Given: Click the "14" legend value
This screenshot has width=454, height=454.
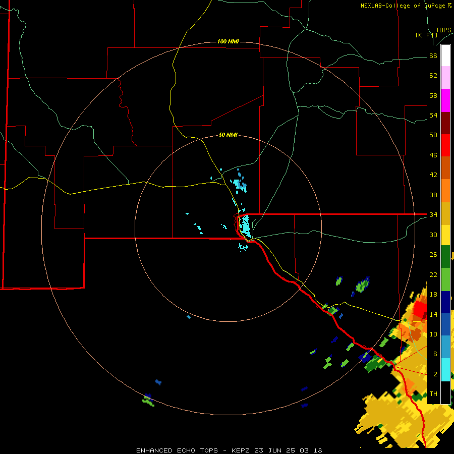Looking at the screenshot, I should click(x=433, y=314).
